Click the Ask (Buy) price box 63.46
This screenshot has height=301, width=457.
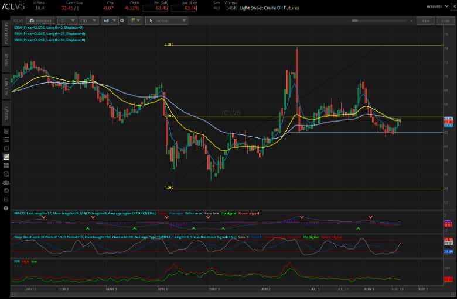click(x=184, y=8)
